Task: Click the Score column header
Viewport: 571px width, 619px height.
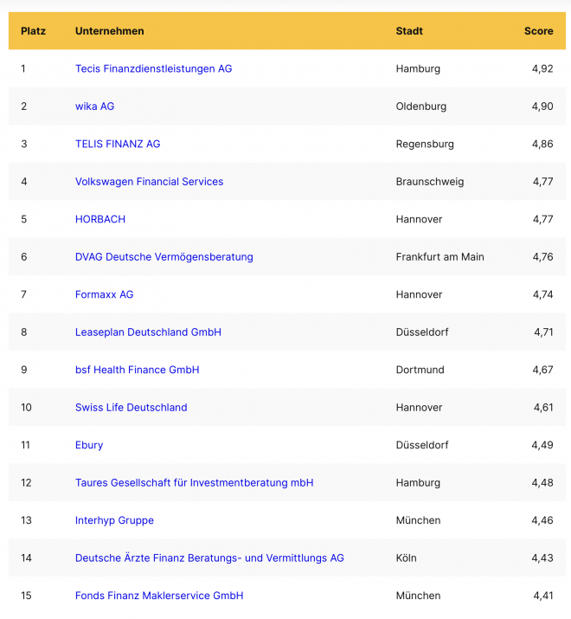Action: point(539,31)
